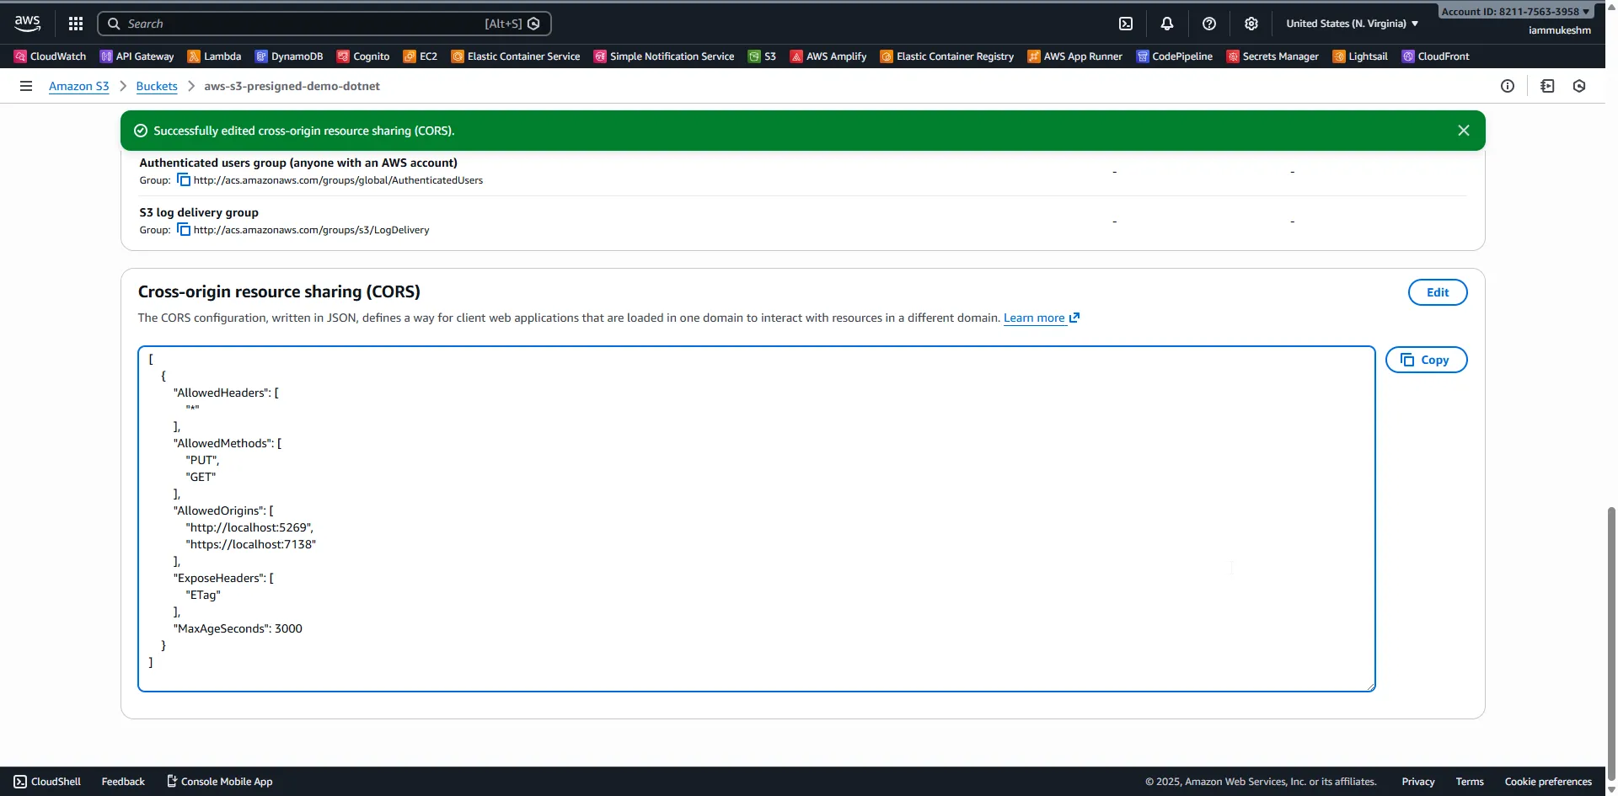Screen dimensions: 1618x796
Task: Copy the AuthenticatedUsers group URL
Action: 184,180
